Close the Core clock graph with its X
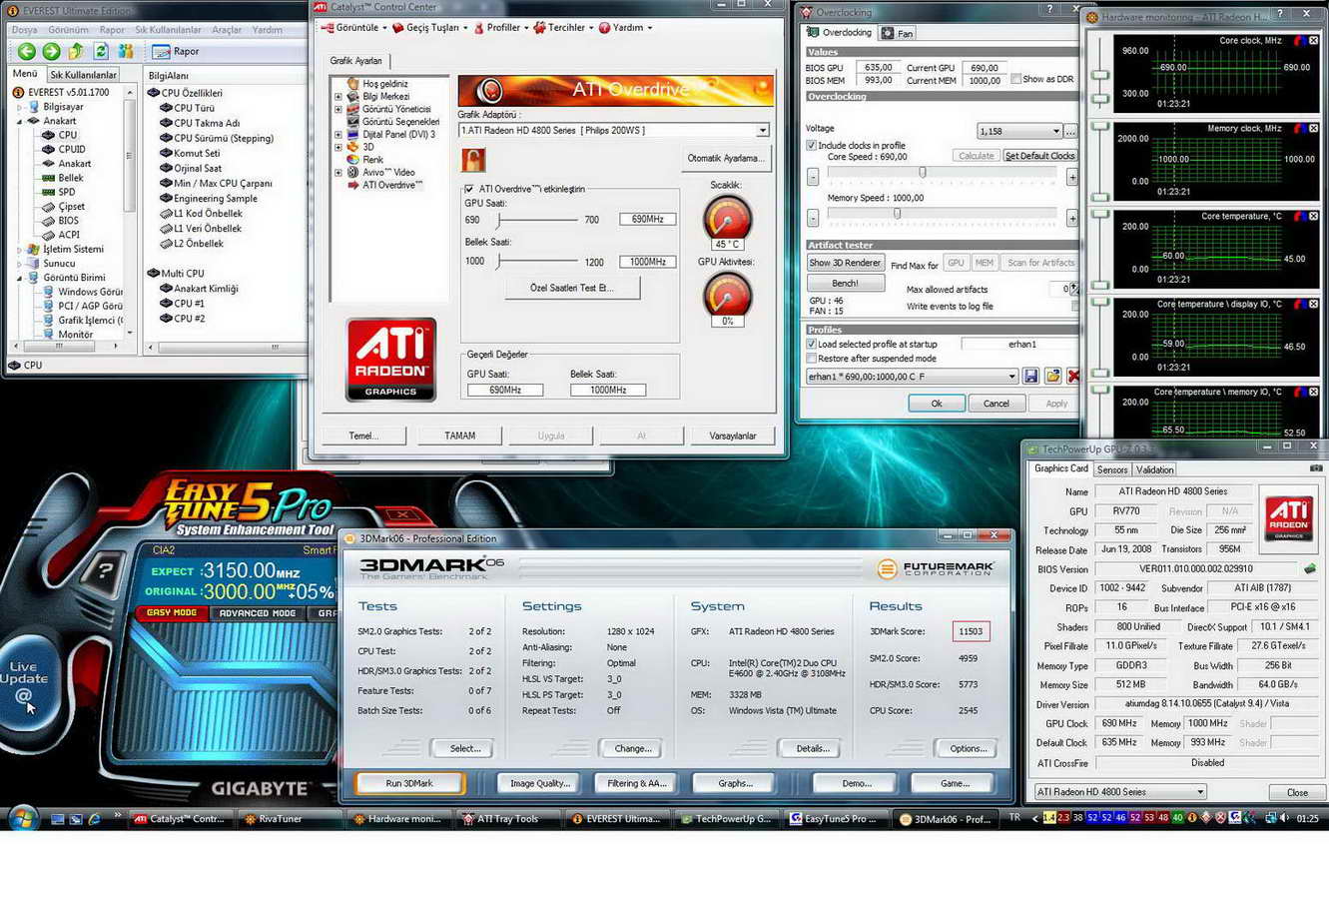Screen dimensions: 1329x899 pos(1314,40)
